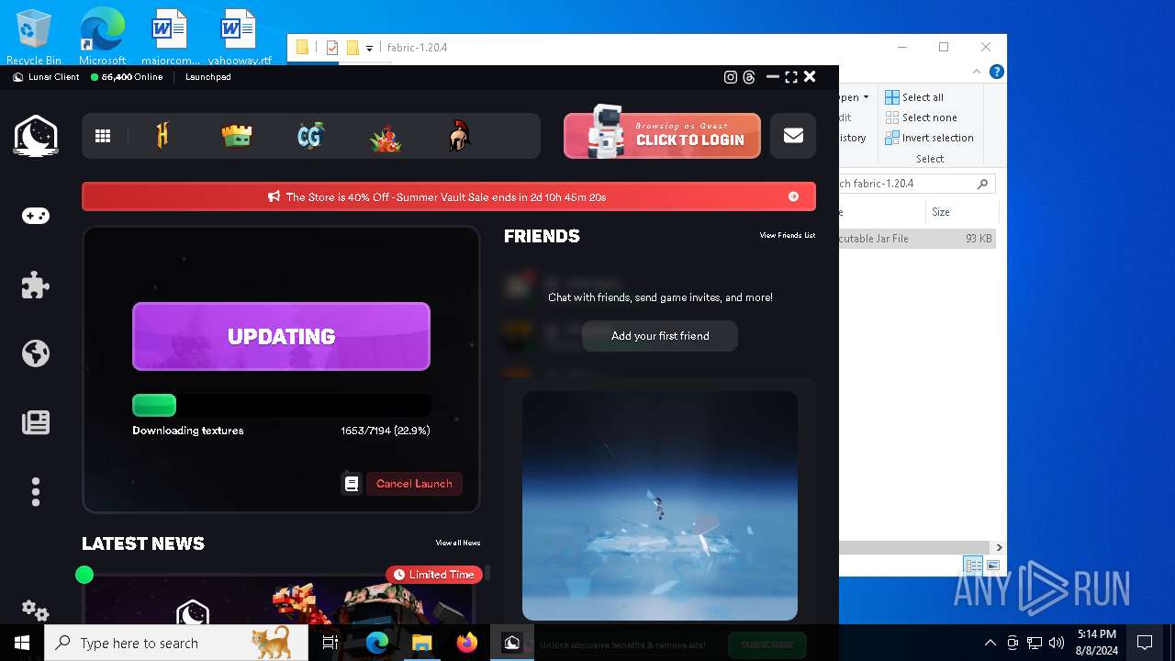The width and height of the screenshot is (1175, 661).
Task: Select all in File Explorer ribbon
Action: click(914, 97)
